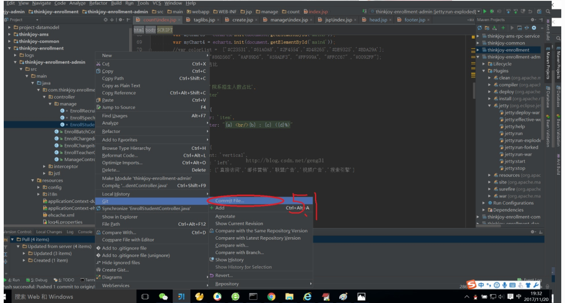This screenshot has width=565, height=303.
Task: Expand the interceptor package
Action: coord(44,166)
